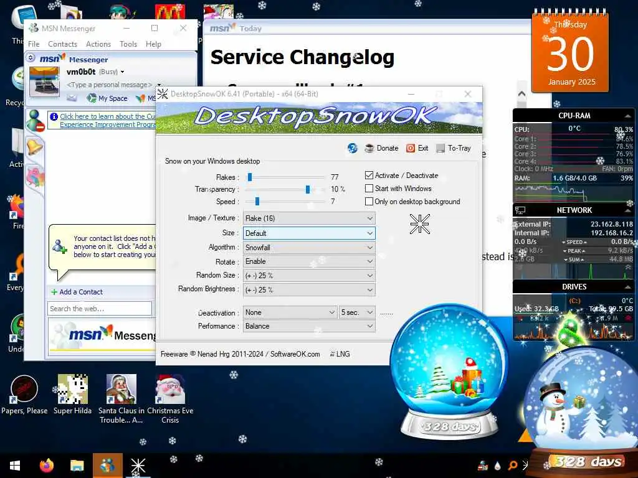Click the network computers tray icon

483,465
